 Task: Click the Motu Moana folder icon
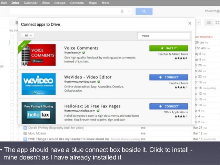pos(25,133)
